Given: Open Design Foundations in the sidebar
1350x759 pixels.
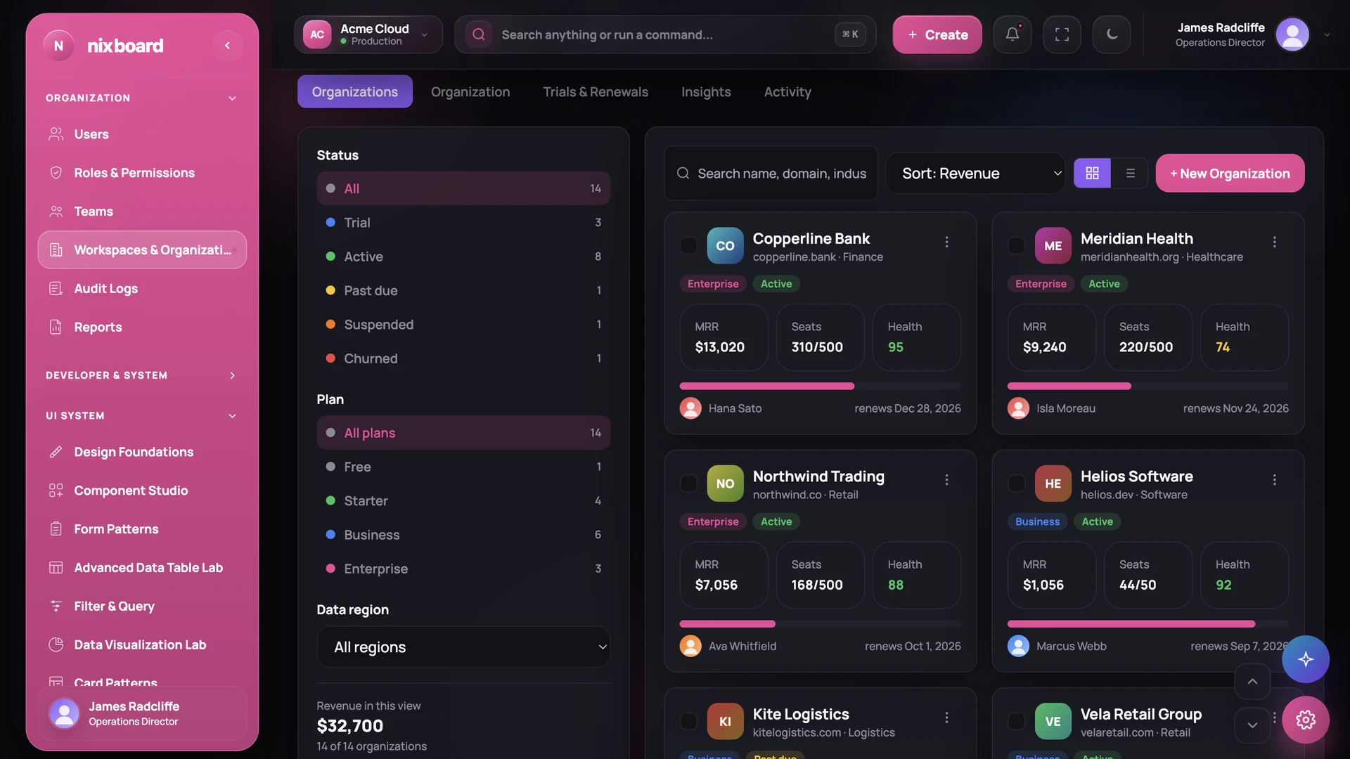Looking at the screenshot, I should click(142, 452).
